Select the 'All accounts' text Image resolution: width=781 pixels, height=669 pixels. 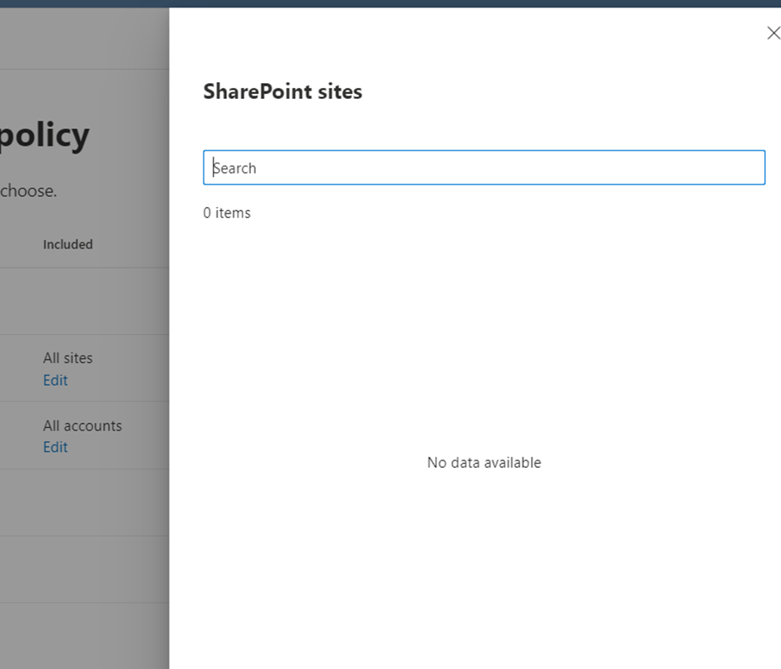point(82,426)
